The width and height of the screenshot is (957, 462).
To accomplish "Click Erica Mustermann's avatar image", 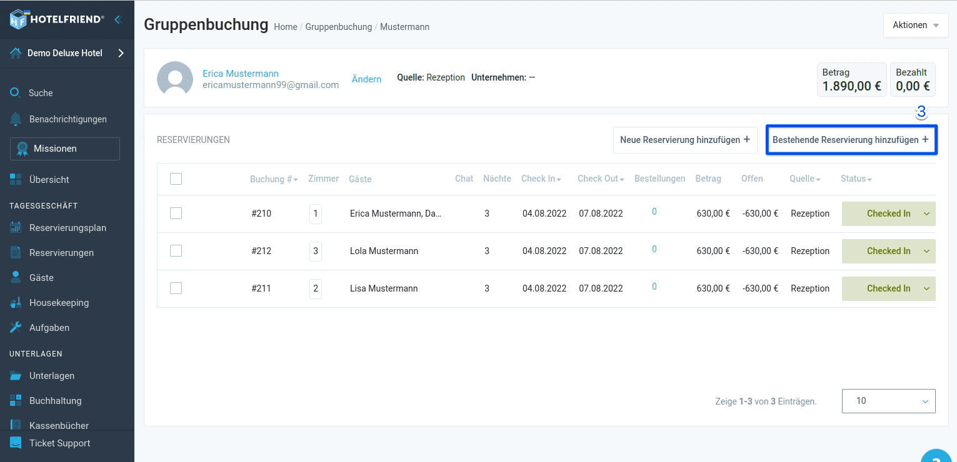I will (x=175, y=79).
